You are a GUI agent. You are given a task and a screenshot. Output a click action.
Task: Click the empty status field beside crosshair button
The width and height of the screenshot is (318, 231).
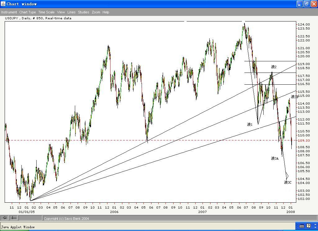(30, 218)
